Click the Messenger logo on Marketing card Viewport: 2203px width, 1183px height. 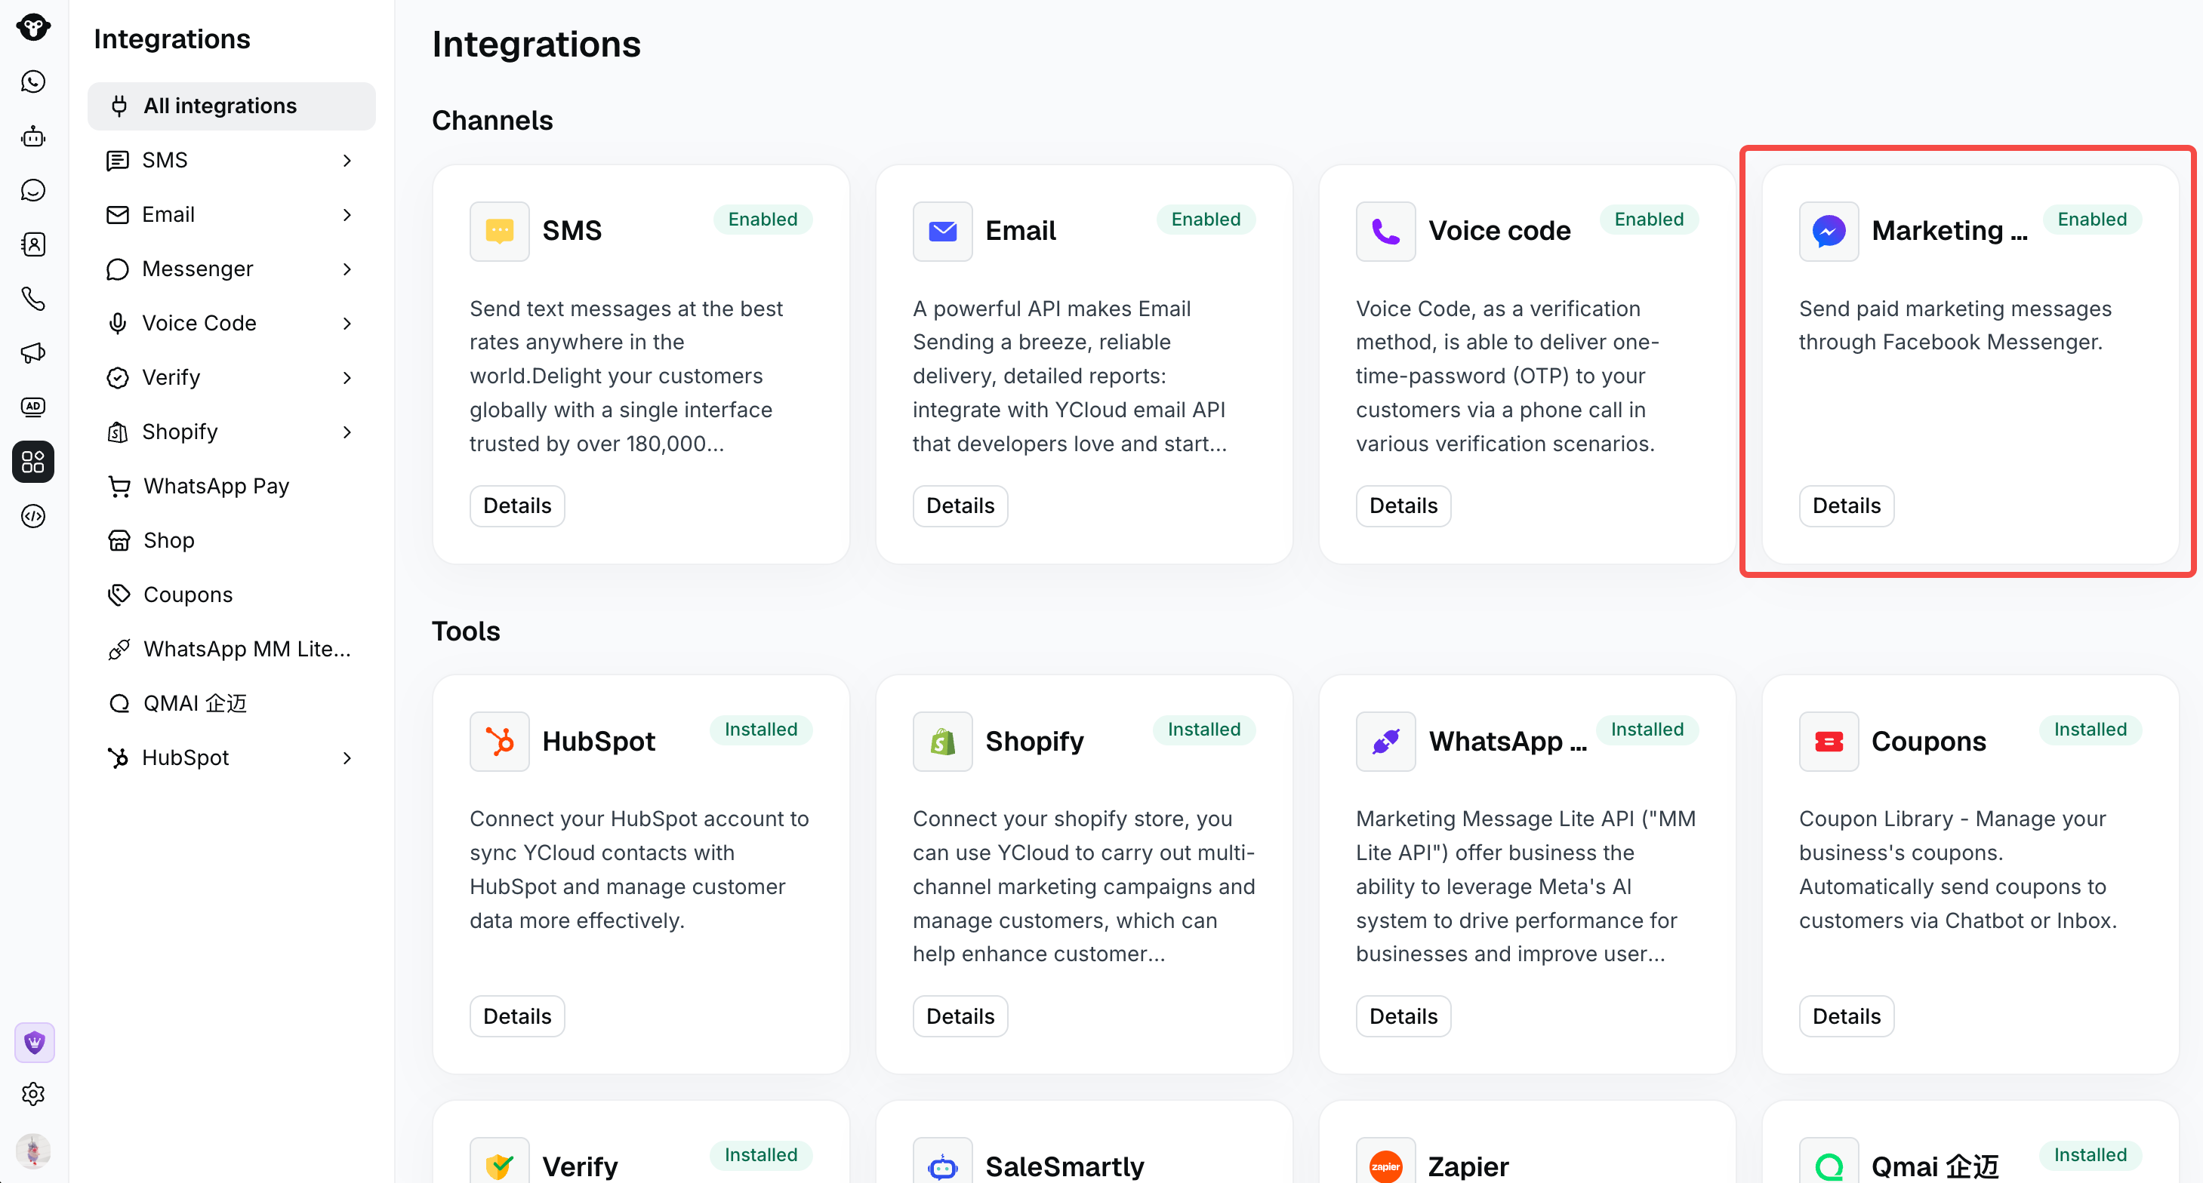1829,231
